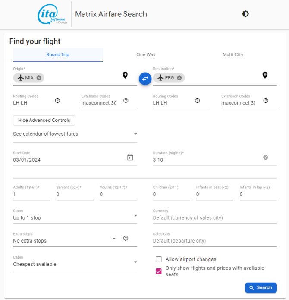Viewport: 289px width, 300px height.
Task: Expand the See calendar of lowest fares dropdown
Action: coord(75,134)
